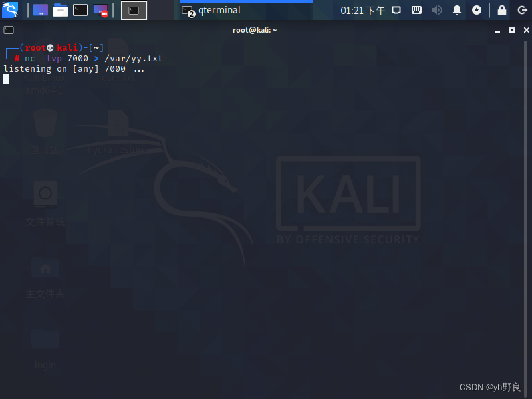Click the listening on [any] 7000 line
Viewport: 532px width, 399px height.
click(74, 69)
